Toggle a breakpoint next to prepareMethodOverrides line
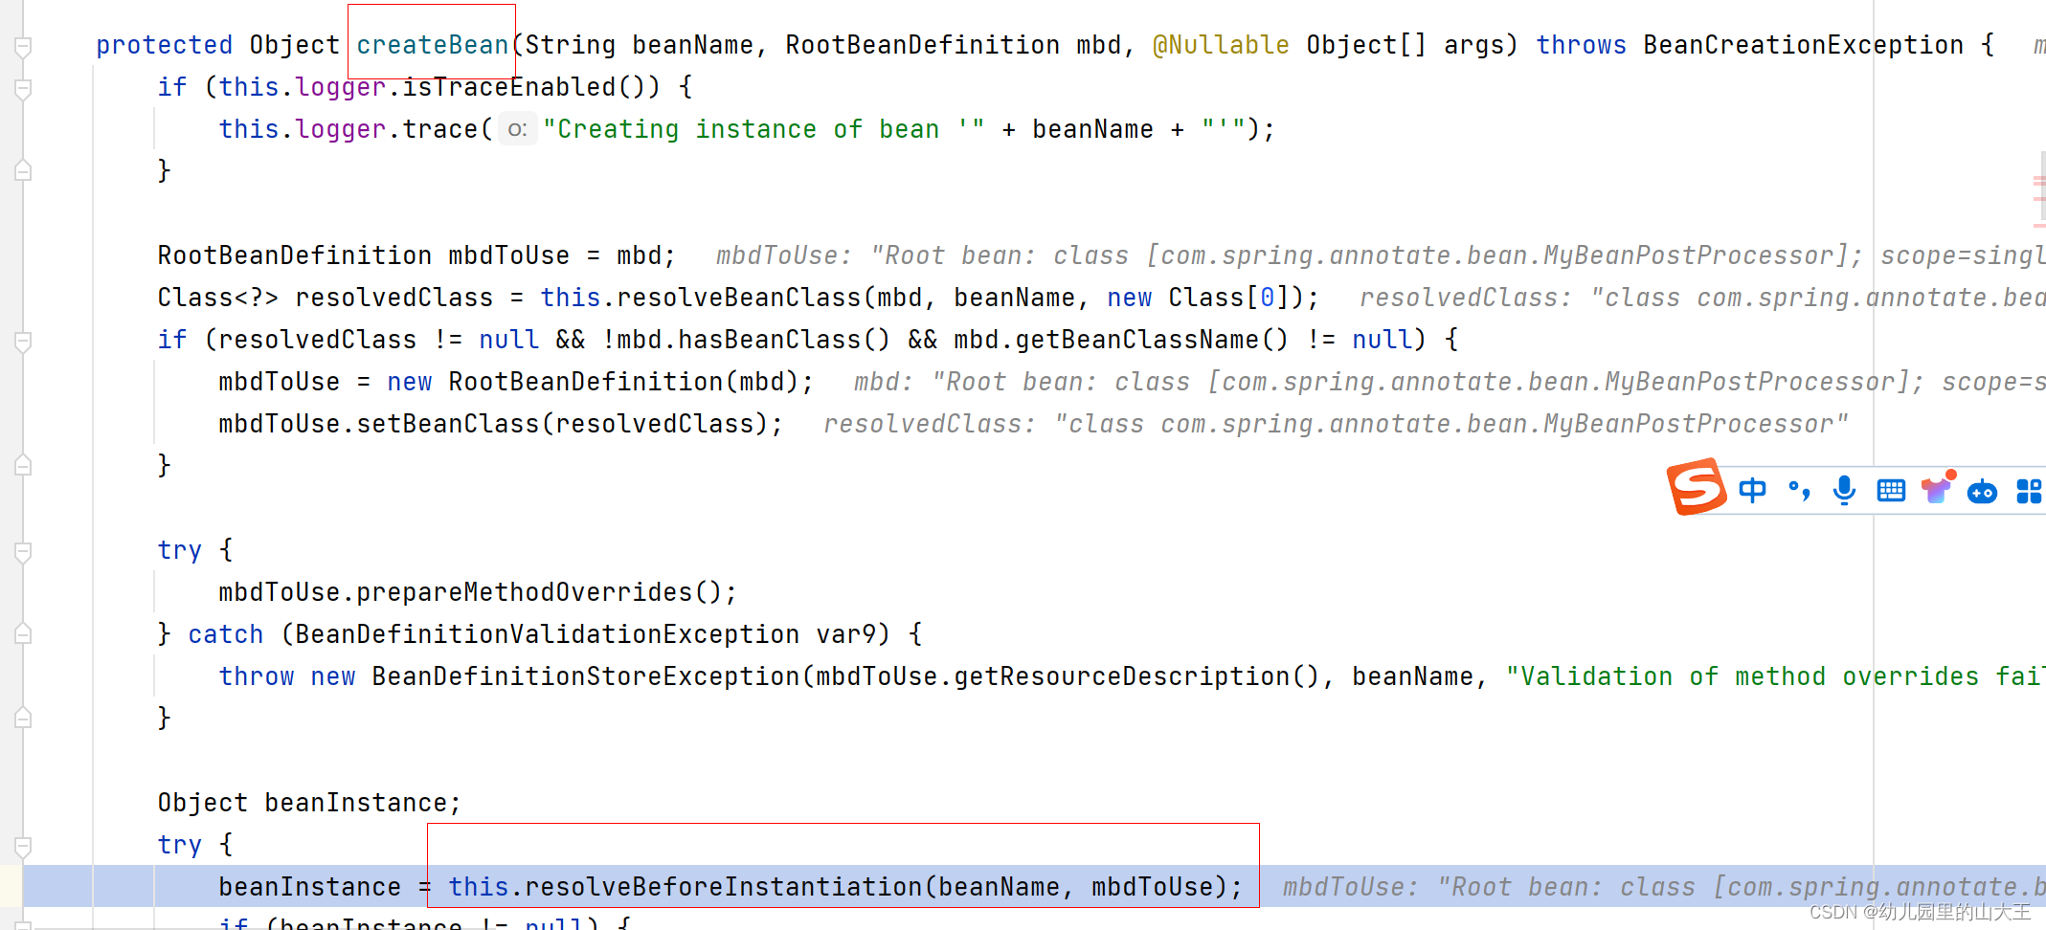Screen dimensions: 2046x930 pos(57,591)
